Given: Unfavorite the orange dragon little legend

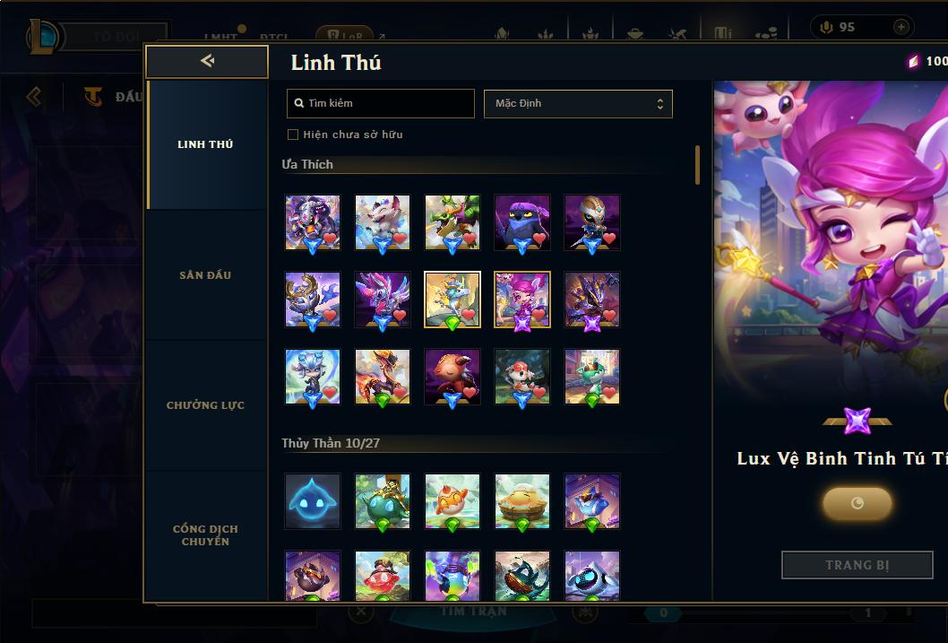Looking at the screenshot, I should 400,393.
